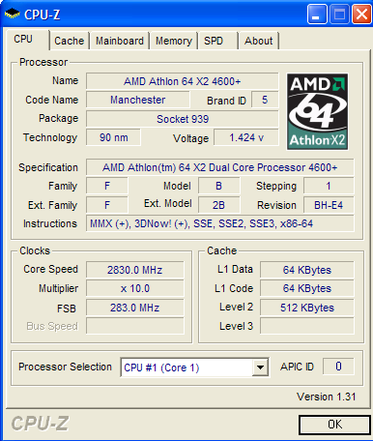Viewport: 373px width, 441px height.
Task: Click the Multiplier value x 10.0
Action: [x=135, y=288]
